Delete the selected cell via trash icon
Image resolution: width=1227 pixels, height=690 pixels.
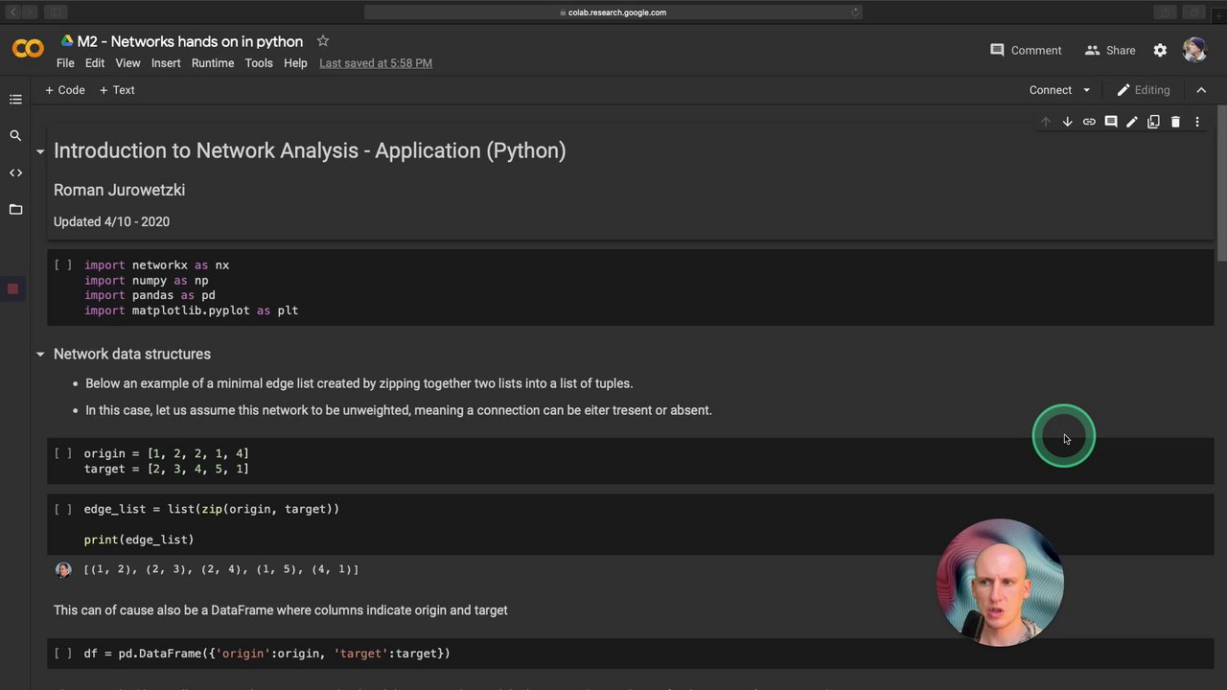coord(1175,122)
